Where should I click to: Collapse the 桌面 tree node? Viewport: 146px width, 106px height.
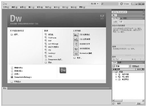(x=114, y=72)
